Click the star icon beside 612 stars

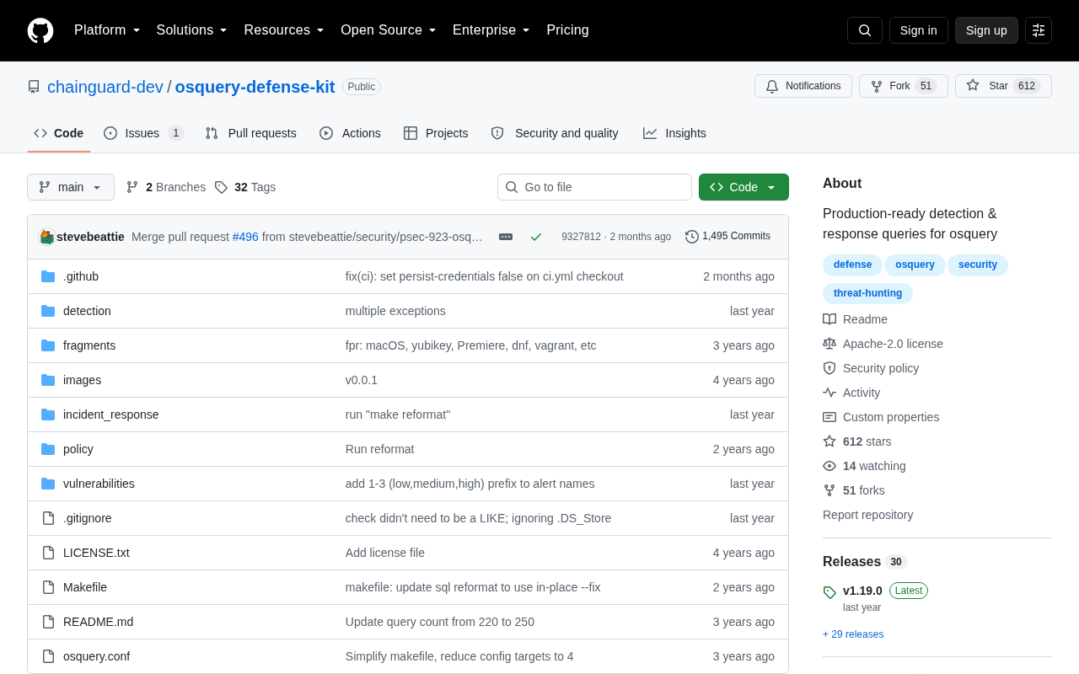click(x=829, y=441)
